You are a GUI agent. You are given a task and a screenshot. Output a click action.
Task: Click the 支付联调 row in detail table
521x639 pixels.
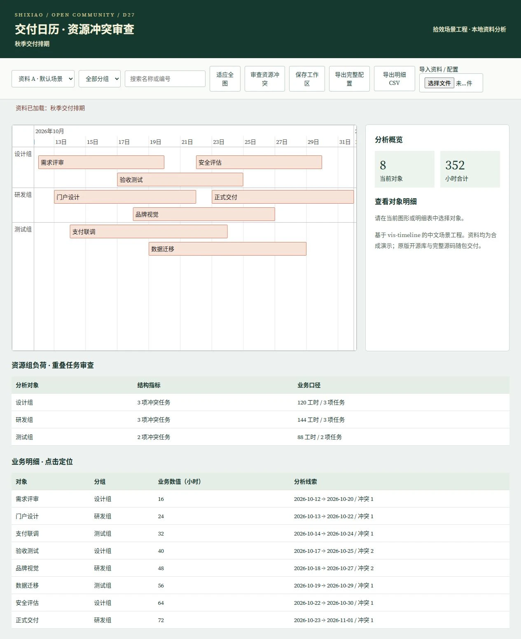260,533
